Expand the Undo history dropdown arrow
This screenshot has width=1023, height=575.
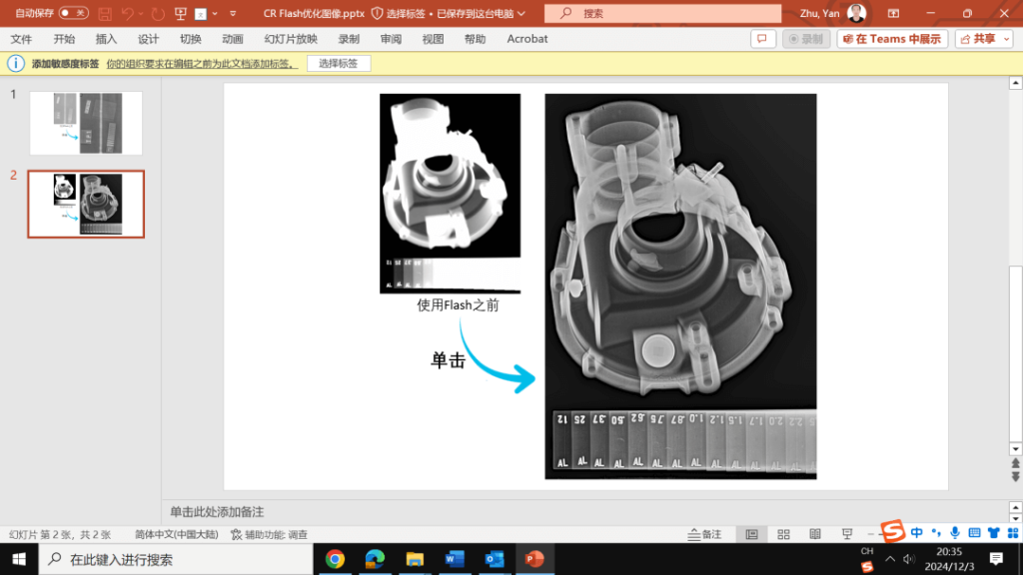coord(142,14)
